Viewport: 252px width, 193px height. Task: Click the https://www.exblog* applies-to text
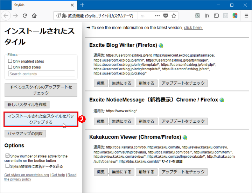click(x=121, y=111)
